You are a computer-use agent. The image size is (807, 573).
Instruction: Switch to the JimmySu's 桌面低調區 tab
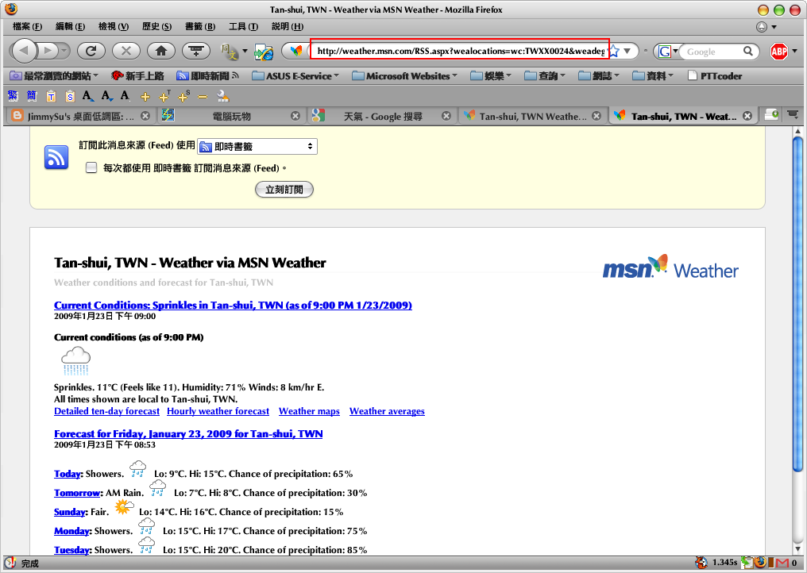(x=79, y=116)
